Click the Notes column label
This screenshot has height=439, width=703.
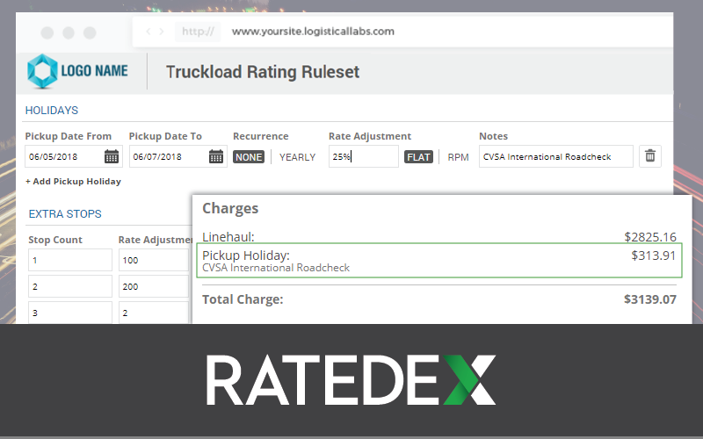[493, 136]
